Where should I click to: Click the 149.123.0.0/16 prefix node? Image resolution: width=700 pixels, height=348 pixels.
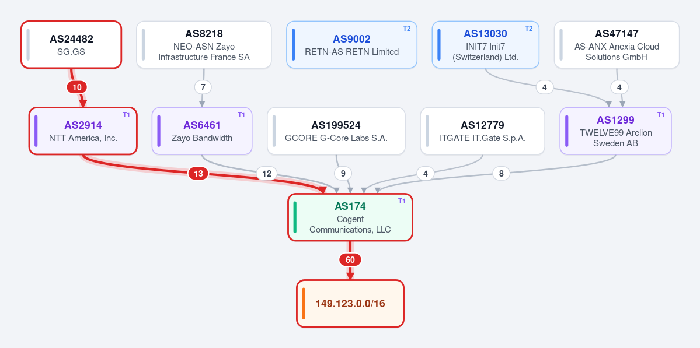350,304
